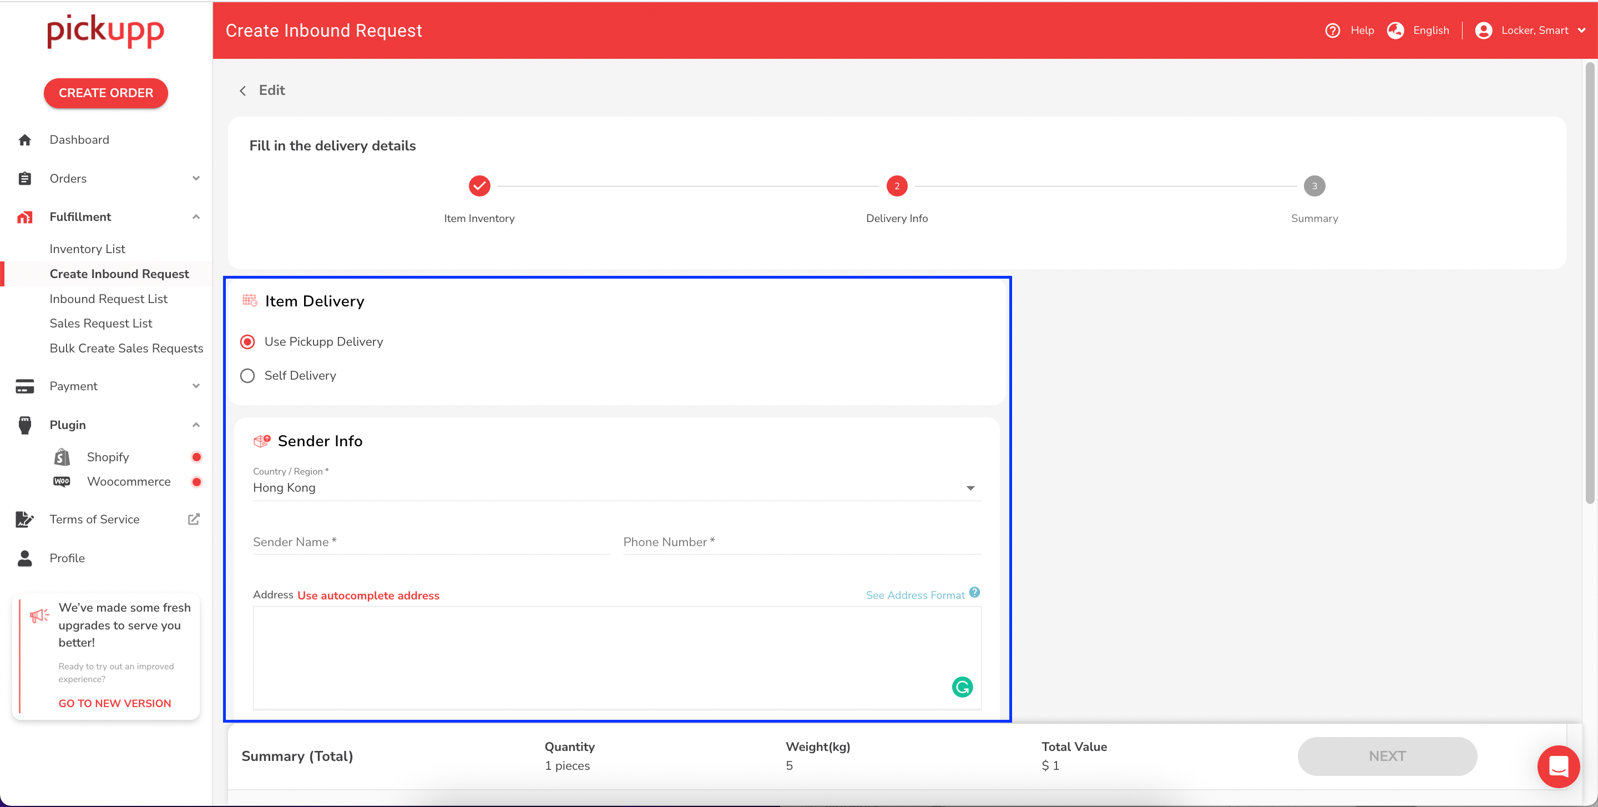Image resolution: width=1598 pixels, height=807 pixels.
Task: Click the Orders clipboard icon
Action: tap(25, 179)
